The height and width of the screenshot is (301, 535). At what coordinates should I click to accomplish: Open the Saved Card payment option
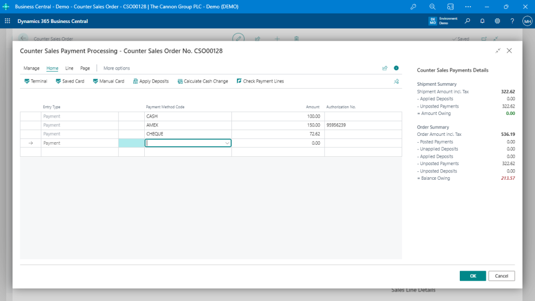pyautogui.click(x=69, y=81)
